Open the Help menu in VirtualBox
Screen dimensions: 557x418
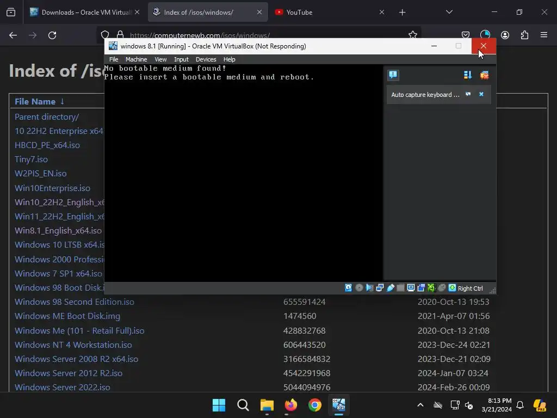(x=229, y=59)
